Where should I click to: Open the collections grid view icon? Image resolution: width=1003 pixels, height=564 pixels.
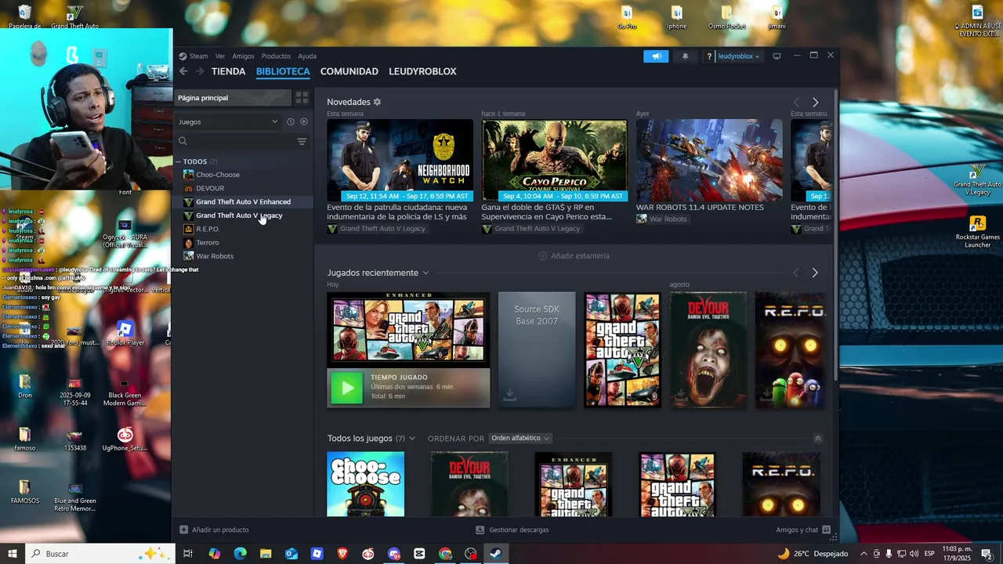[x=302, y=98]
